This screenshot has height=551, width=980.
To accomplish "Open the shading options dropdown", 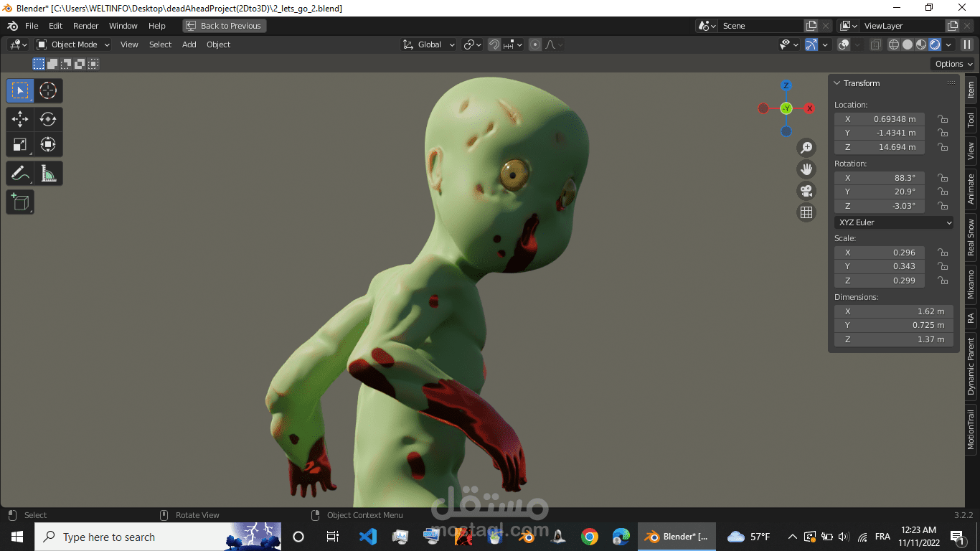I will click(x=948, y=44).
